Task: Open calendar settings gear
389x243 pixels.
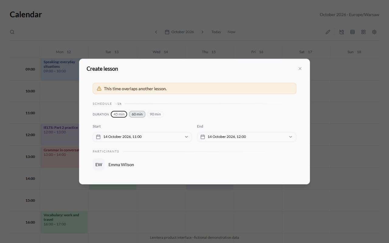Action: (374, 32)
